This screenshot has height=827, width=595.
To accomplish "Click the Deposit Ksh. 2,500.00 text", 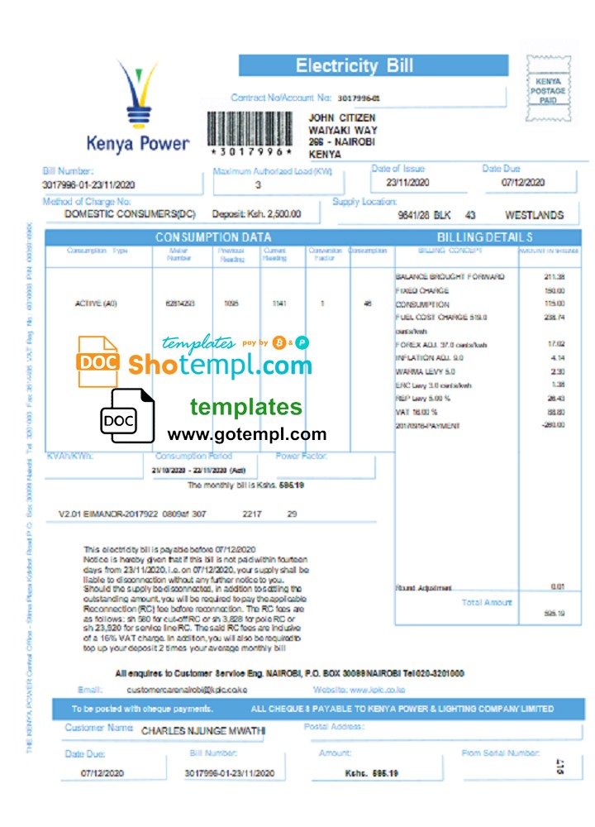I will point(256,214).
